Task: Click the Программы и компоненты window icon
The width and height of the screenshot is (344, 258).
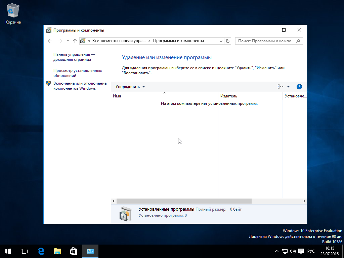Action: coord(49,30)
